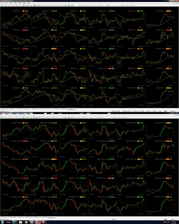Click Zoom In magnifier in upper toolbar
The height and width of the screenshot is (224, 179).
tap(54, 5)
